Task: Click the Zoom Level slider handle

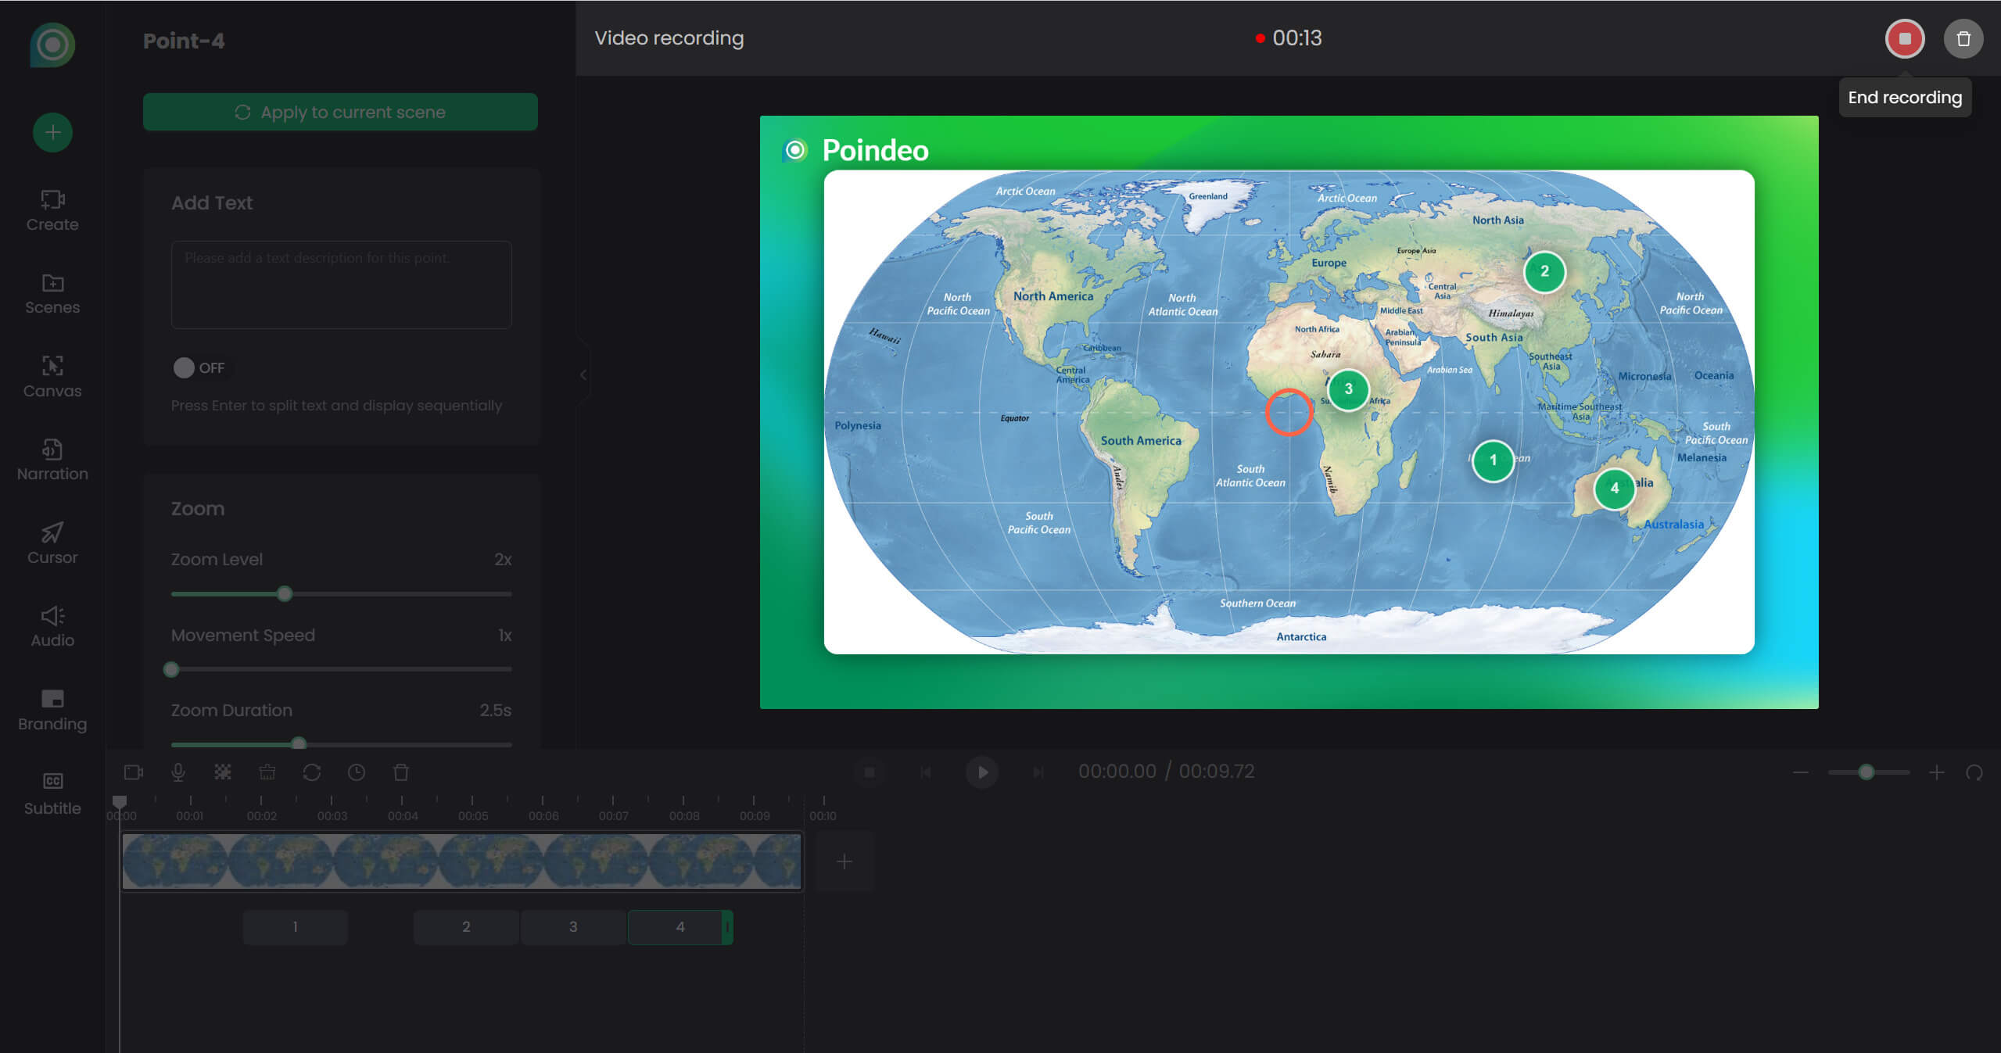Action: tap(285, 593)
